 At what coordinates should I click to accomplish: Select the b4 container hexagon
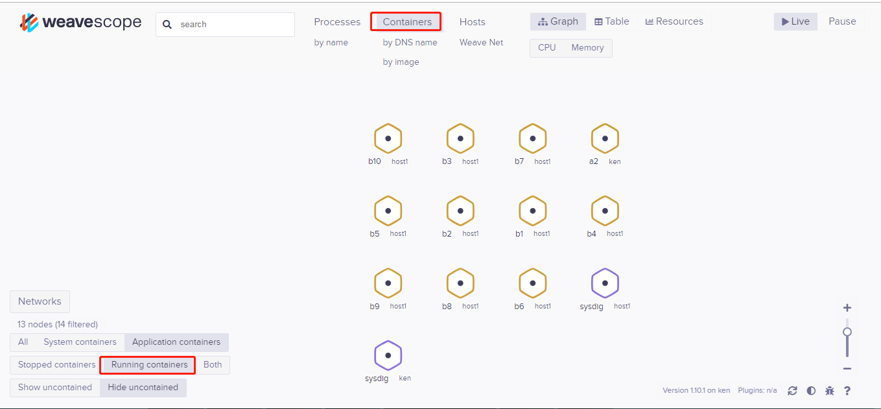(605, 211)
